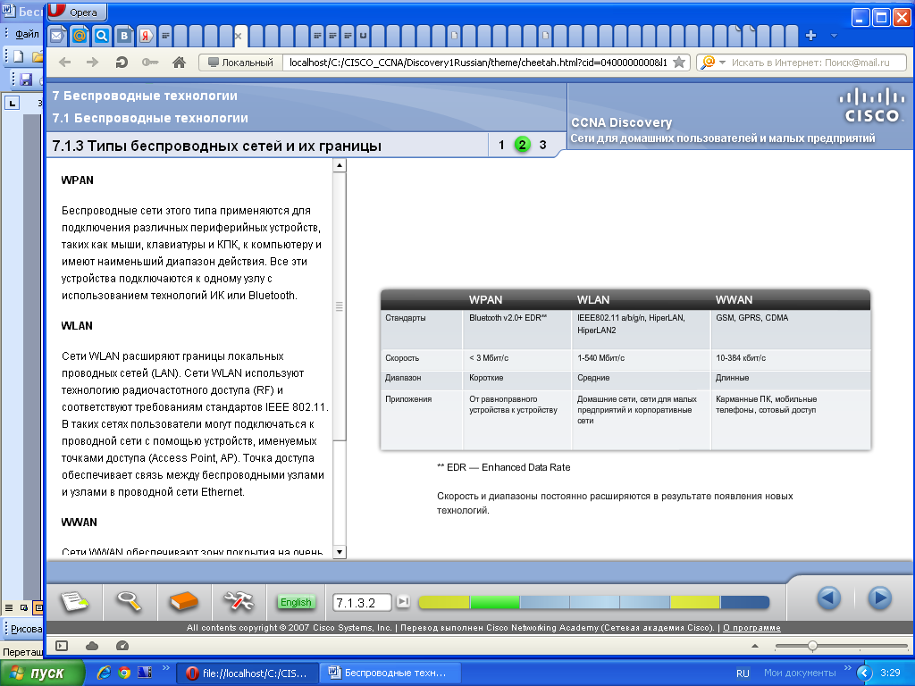The width and height of the screenshot is (915, 686).
Task: Click the WWAN column header in the table
Action: pos(734,299)
